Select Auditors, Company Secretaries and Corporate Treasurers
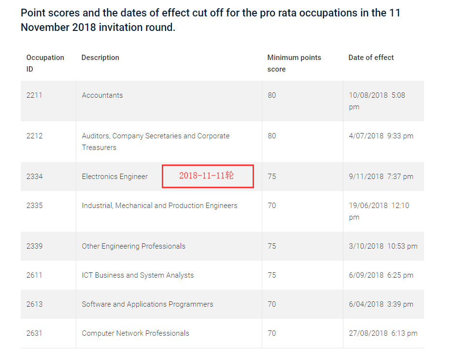 [x=156, y=142]
